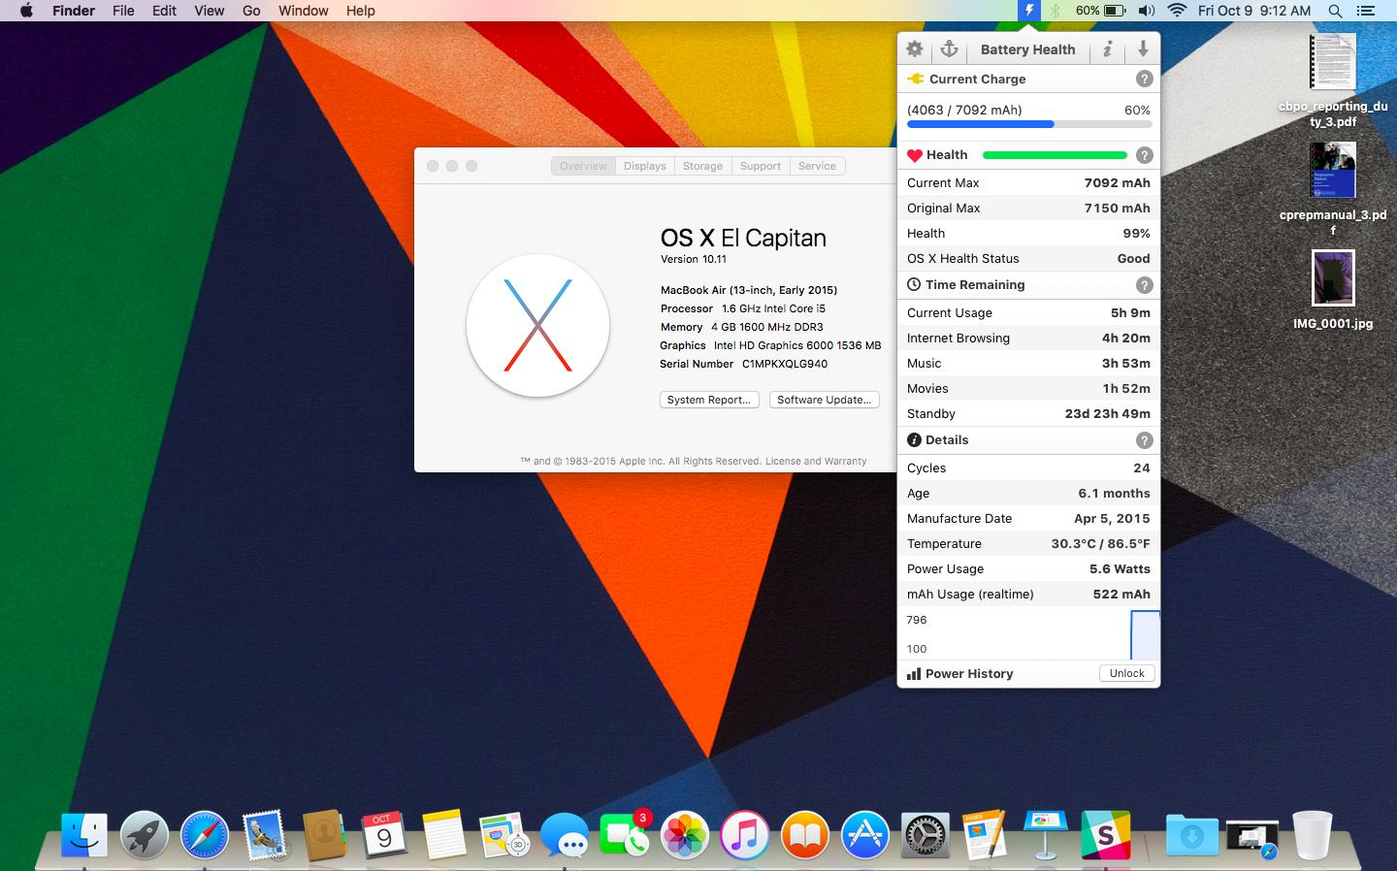The height and width of the screenshot is (871, 1397).
Task: Open help for Current Charge section
Action: point(1144,80)
